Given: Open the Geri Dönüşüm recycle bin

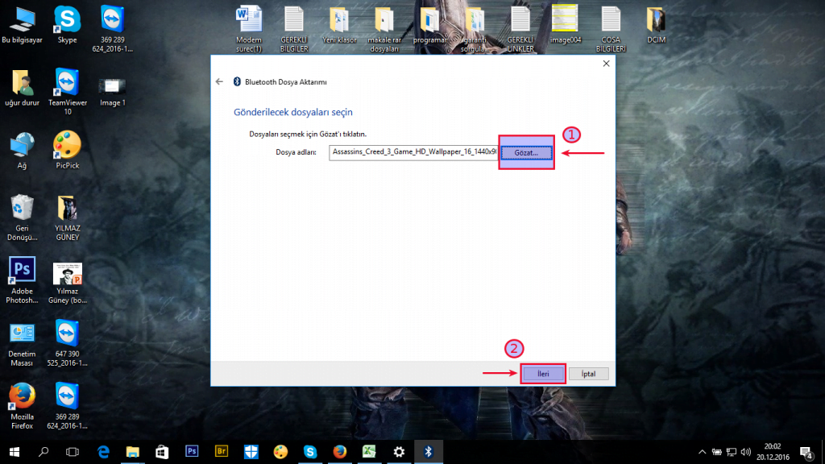Looking at the screenshot, I should click(x=22, y=209).
